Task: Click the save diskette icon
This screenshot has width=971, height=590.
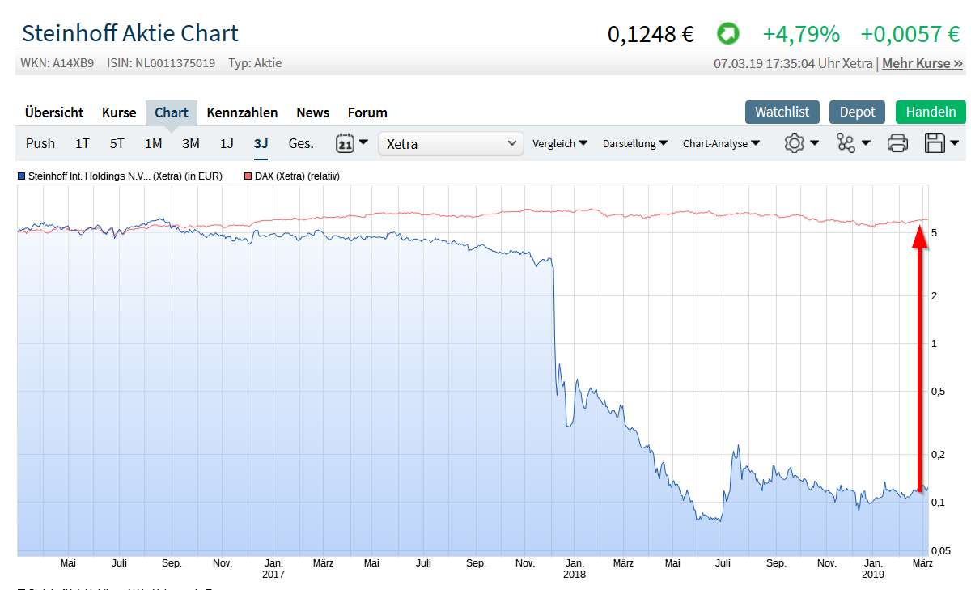Action: pyautogui.click(x=935, y=142)
